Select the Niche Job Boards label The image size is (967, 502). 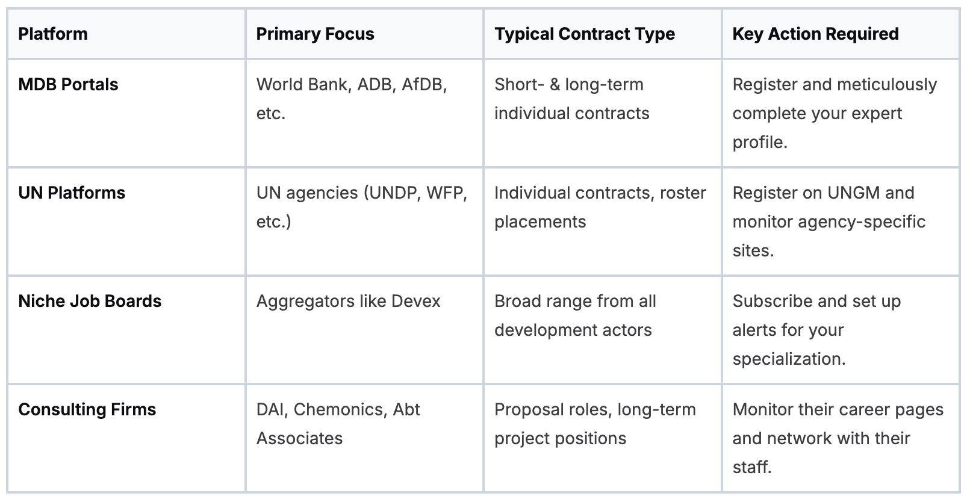click(x=90, y=302)
